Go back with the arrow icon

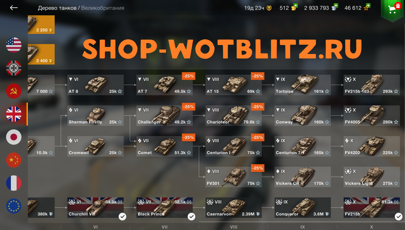click(13, 8)
